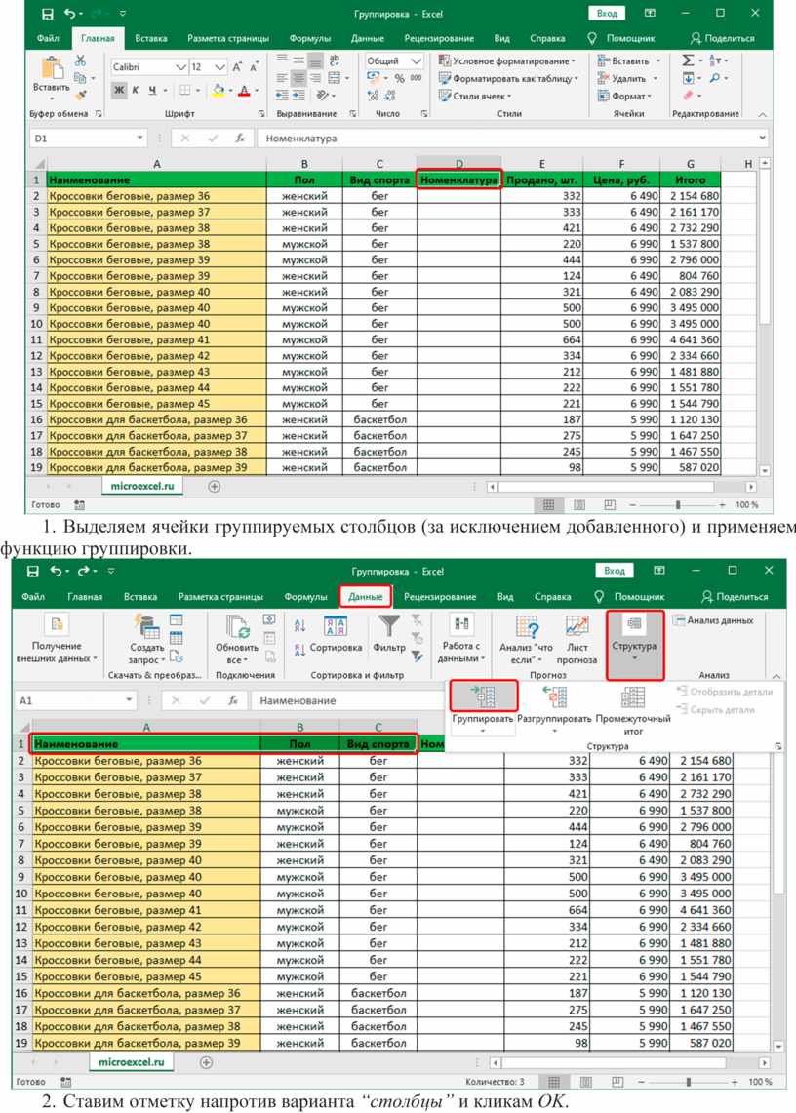Toggle Underline Ч formatting
The height and width of the screenshot is (1113, 796).
click(152, 90)
